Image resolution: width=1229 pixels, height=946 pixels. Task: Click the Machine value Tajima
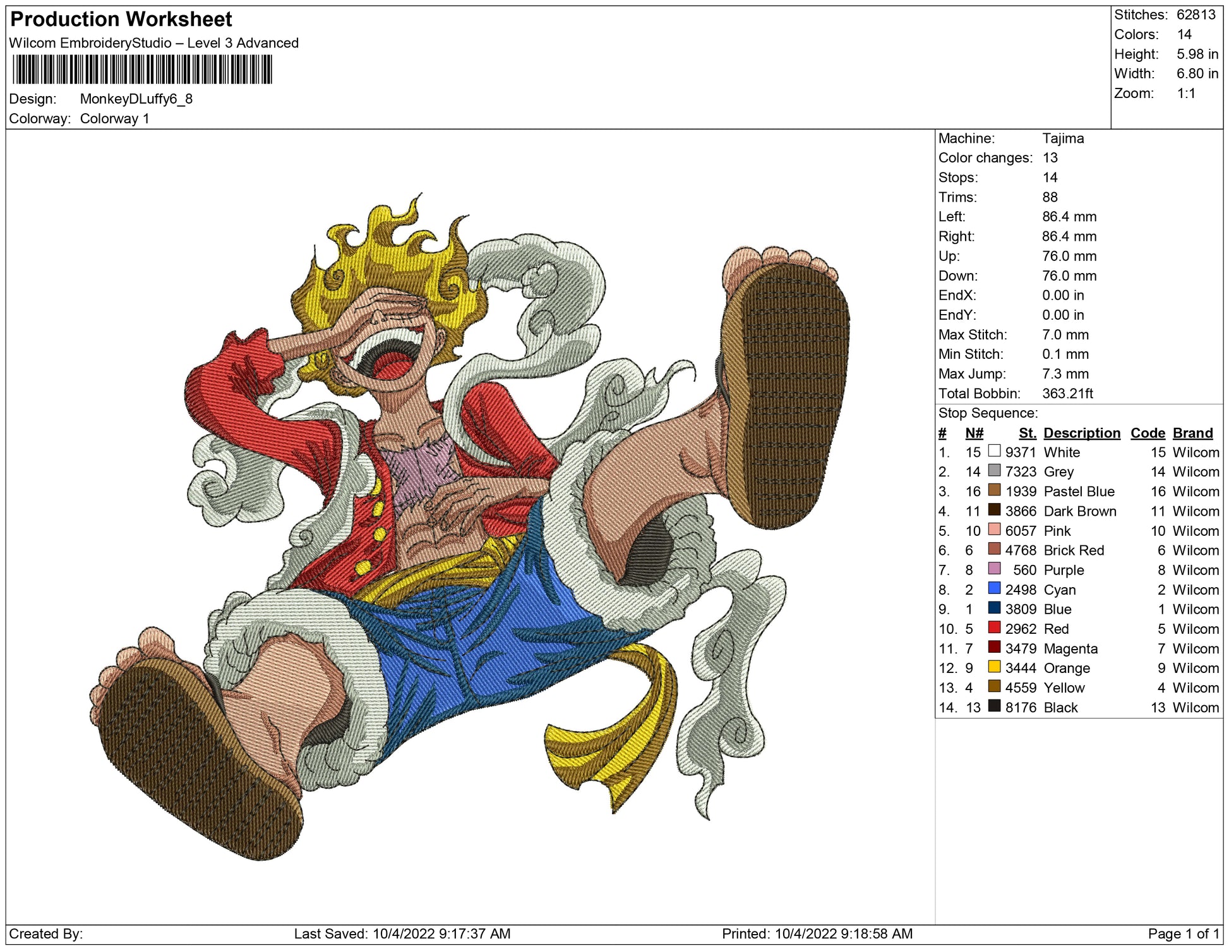pyautogui.click(x=1062, y=138)
